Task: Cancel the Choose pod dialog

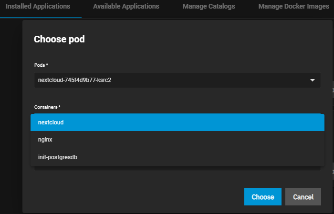Action: pos(303,197)
